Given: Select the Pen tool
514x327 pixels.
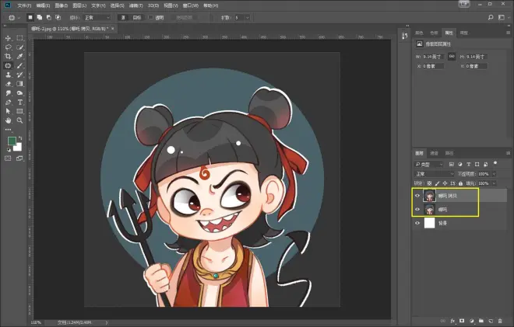Looking at the screenshot, I should (x=9, y=103).
